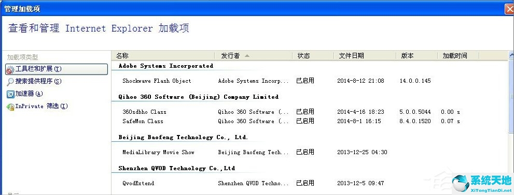The width and height of the screenshot is (514, 195).
Task: Sort list by 名称 column header
Action: [x=163, y=56]
